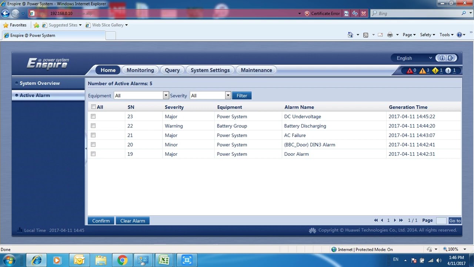Click the Go to page button
The height and width of the screenshot is (267, 474).
[x=455, y=221]
